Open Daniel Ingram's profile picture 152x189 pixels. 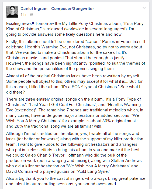[x=12, y=12]
